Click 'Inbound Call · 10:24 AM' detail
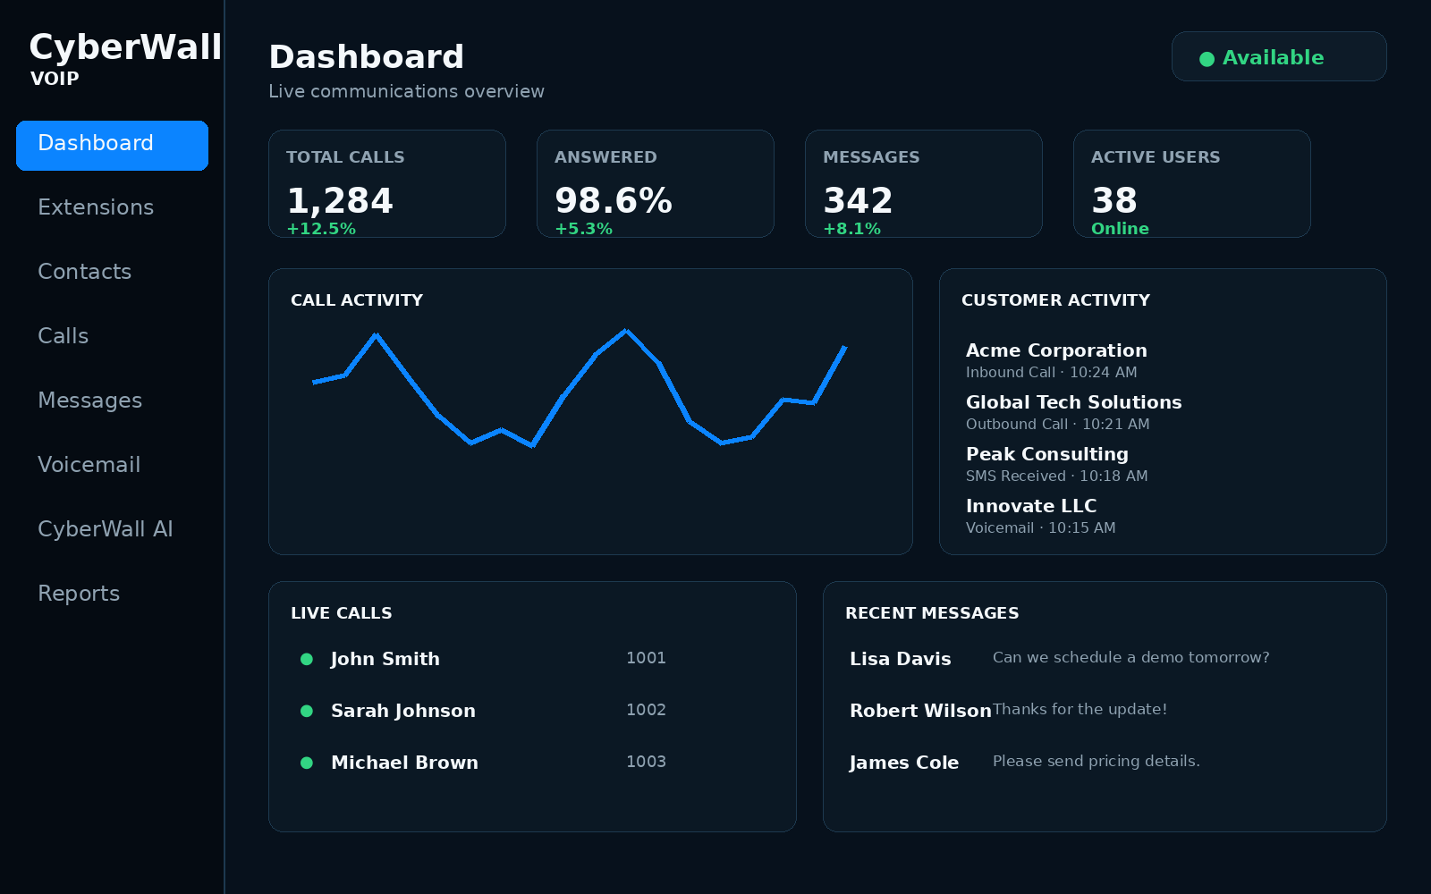The height and width of the screenshot is (894, 1431). (x=1052, y=373)
